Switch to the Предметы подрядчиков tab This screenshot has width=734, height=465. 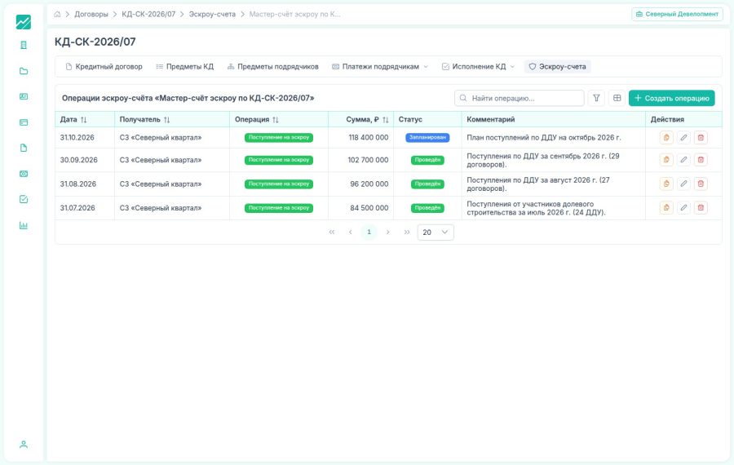click(x=273, y=67)
